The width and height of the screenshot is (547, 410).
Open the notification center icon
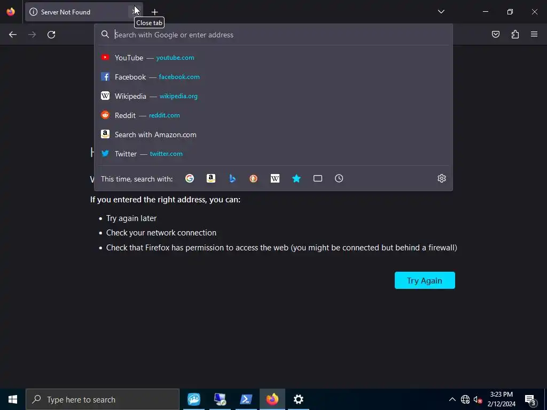(x=530, y=399)
